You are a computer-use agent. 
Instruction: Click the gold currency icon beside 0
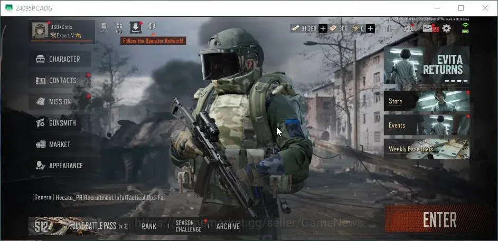355,28
